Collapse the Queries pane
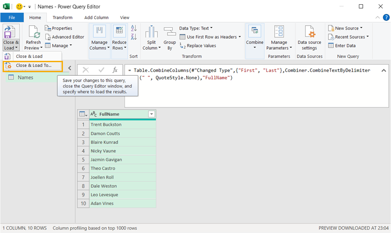The height and width of the screenshot is (233, 391). [70, 68]
